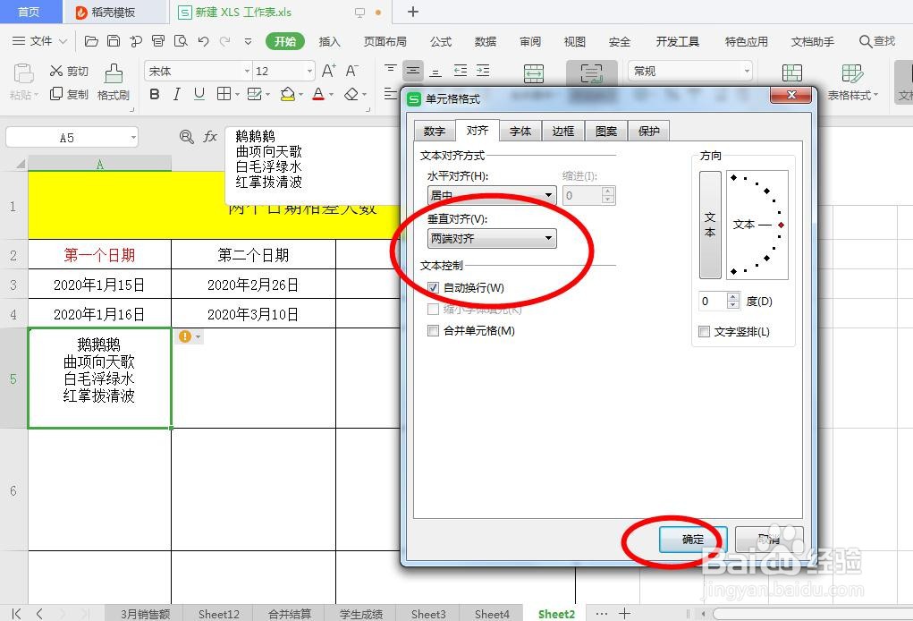Switch to the 学生成绩 sheet tab
913x621 pixels.
[x=360, y=614]
